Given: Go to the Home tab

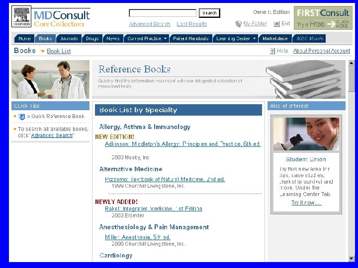Looking at the screenshot, I should [24, 39].
